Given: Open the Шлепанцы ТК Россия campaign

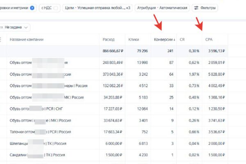Looking at the screenshot, I should (x=38, y=143).
